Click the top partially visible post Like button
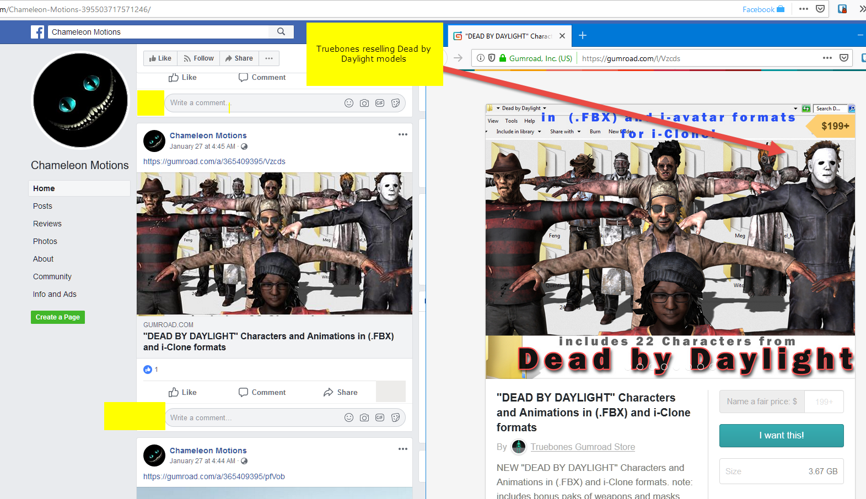This screenshot has width=866, height=499. (182, 78)
